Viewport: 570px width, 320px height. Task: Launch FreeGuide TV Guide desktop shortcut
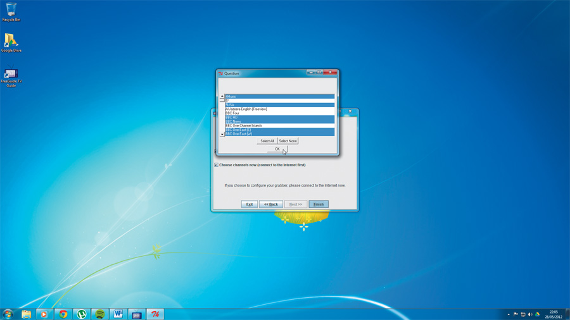pyautogui.click(x=11, y=76)
